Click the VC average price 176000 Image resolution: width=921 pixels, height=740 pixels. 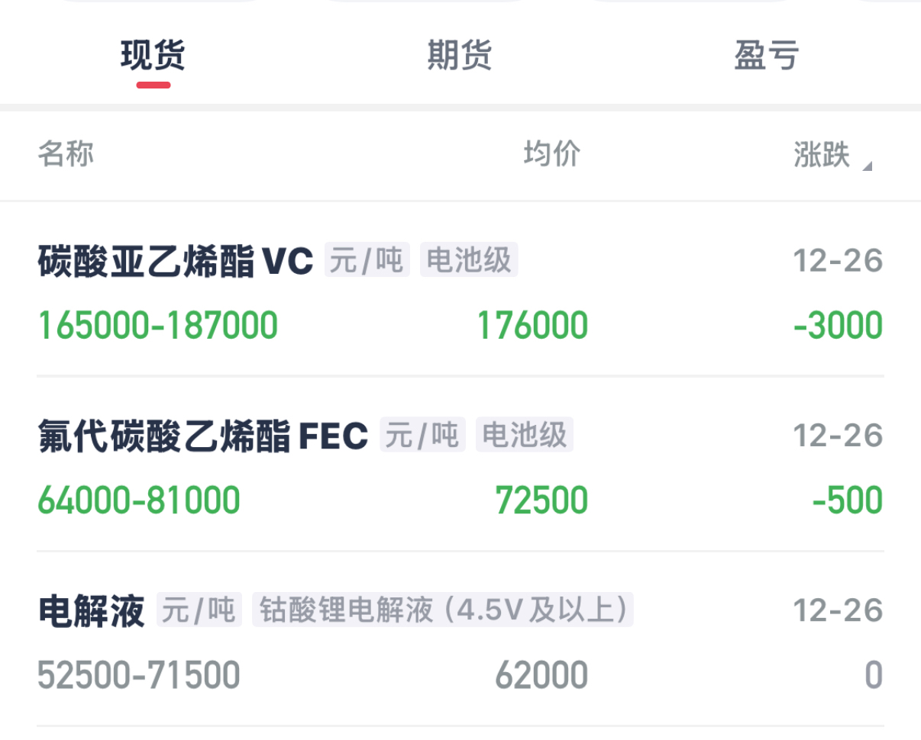point(532,326)
